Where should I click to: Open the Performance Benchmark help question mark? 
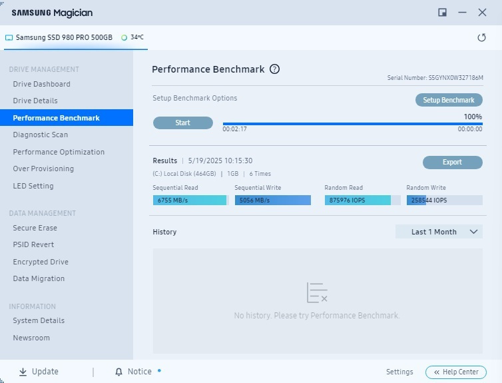coord(274,69)
